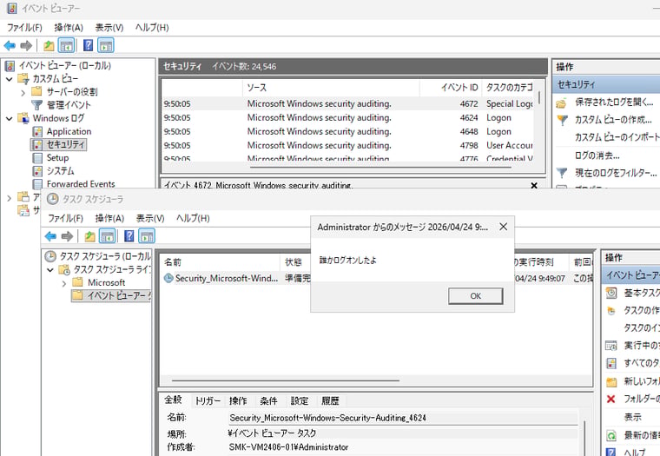Image resolution: width=660 pixels, height=456 pixels.
Task: Expand applications and services logs node
Action: [x=10, y=197]
